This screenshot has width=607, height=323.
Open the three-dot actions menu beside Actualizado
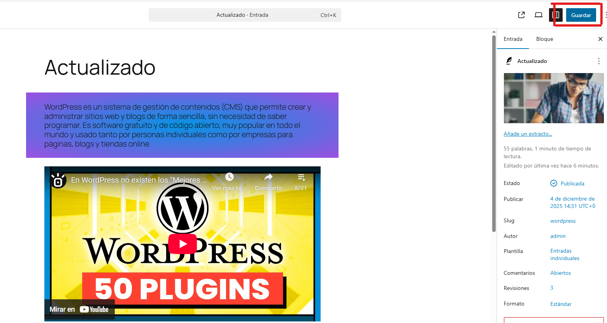coord(598,61)
